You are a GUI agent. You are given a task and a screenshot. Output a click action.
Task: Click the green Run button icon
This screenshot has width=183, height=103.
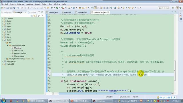(x=57, y=8)
